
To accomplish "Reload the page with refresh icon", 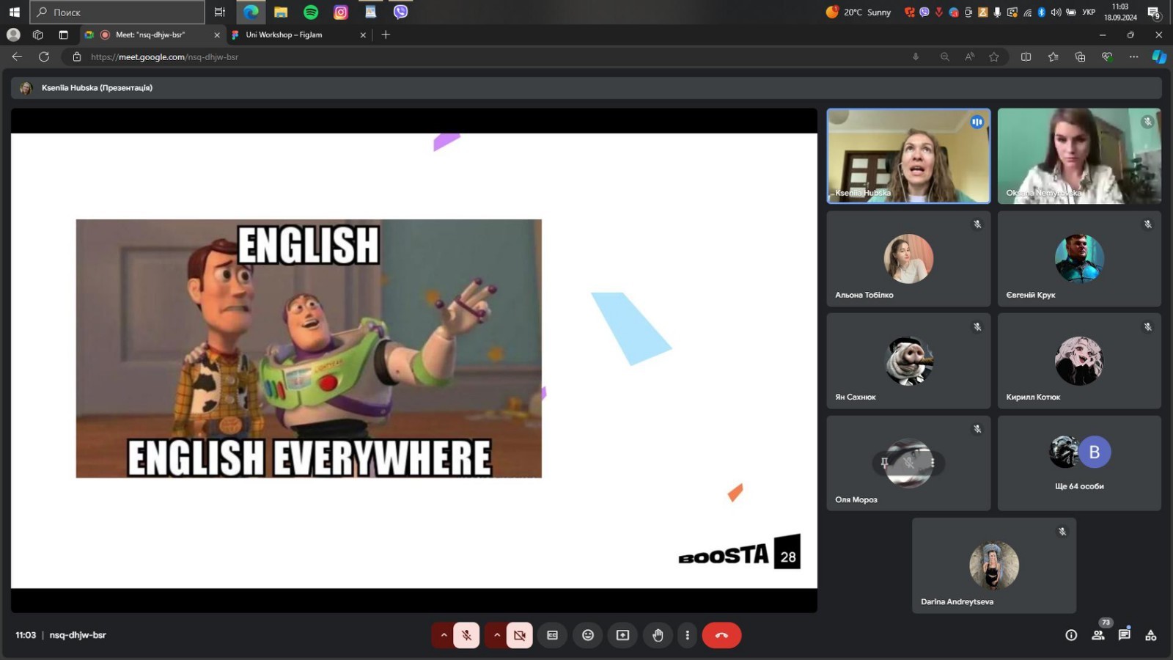I will [44, 56].
